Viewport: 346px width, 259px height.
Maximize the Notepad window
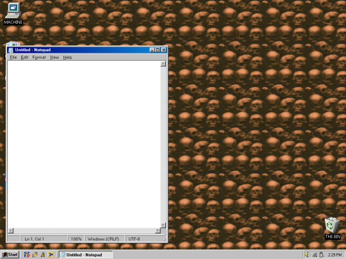pos(158,50)
